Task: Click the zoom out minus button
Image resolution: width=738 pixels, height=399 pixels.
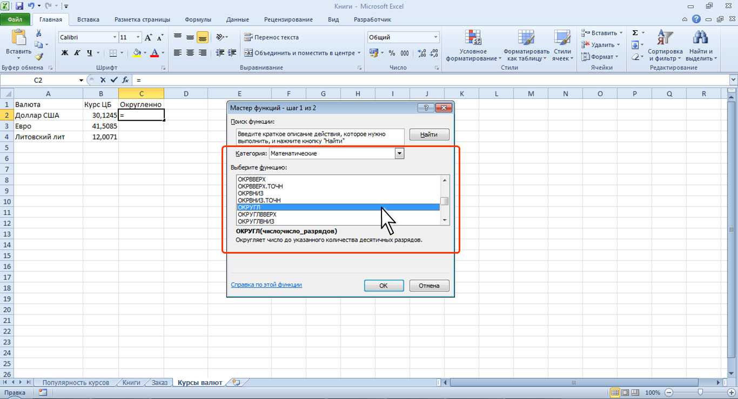Action: click(669, 393)
